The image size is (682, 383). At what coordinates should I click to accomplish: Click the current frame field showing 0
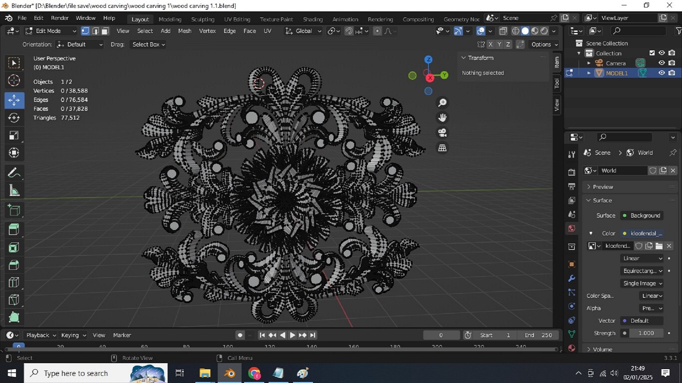pos(441,335)
